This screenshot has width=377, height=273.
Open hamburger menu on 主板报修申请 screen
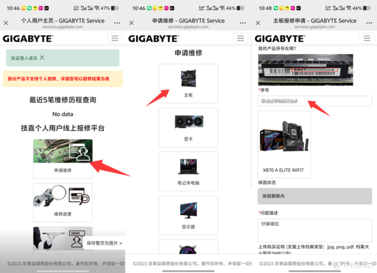pyautogui.click(x=367, y=38)
